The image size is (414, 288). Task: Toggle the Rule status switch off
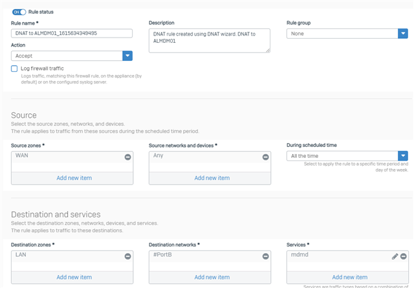tap(19, 12)
